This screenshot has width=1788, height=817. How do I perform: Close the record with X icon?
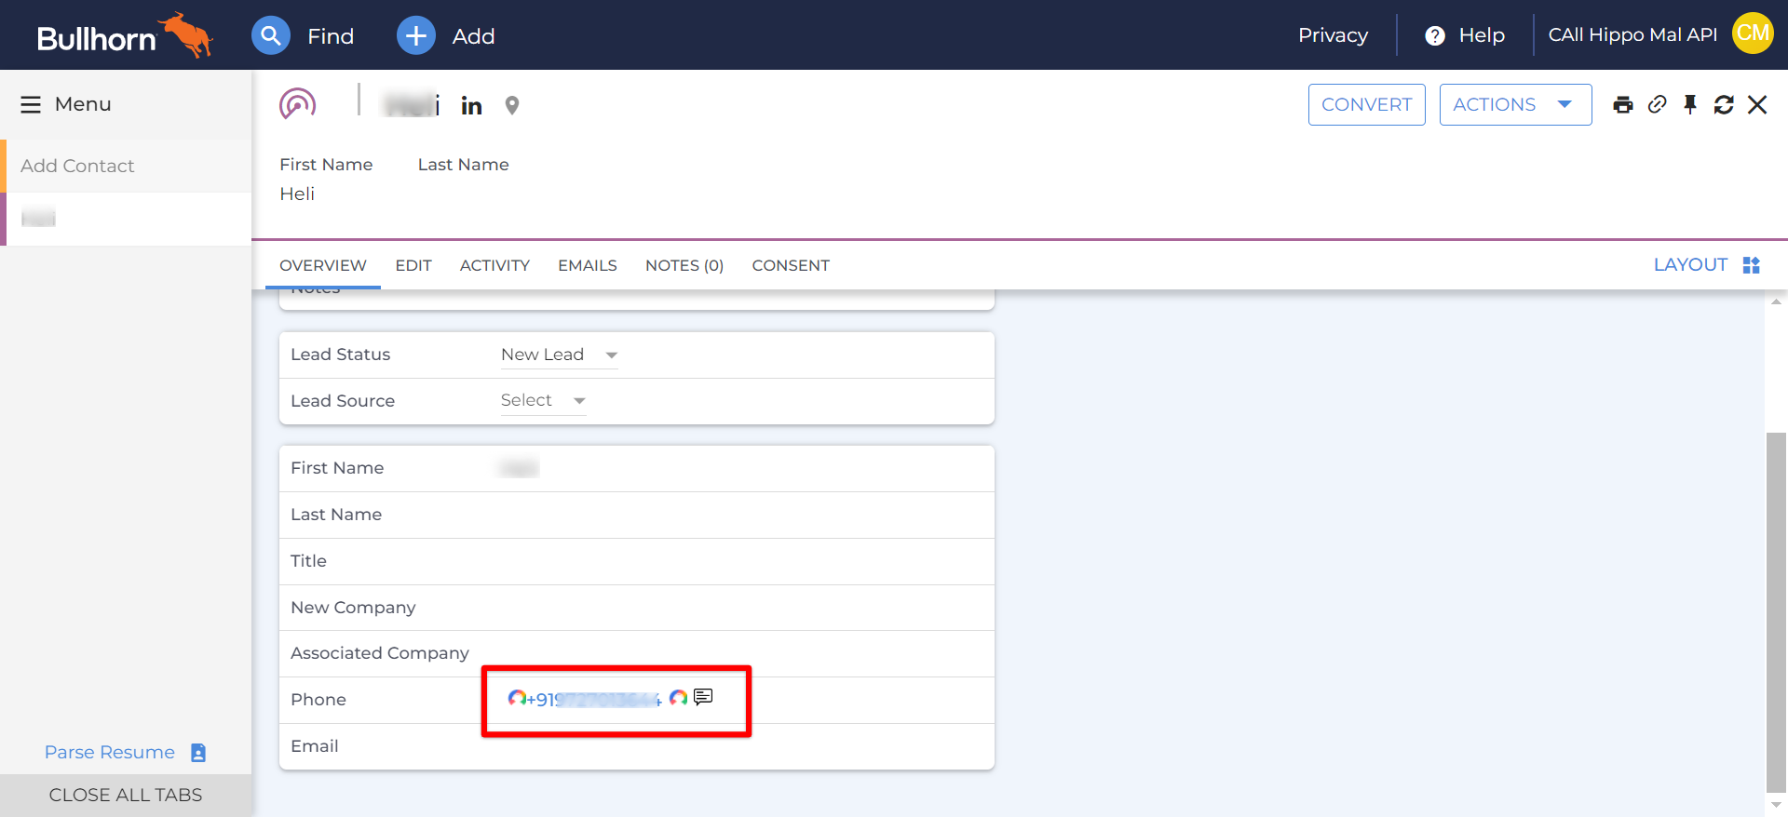pos(1757,104)
